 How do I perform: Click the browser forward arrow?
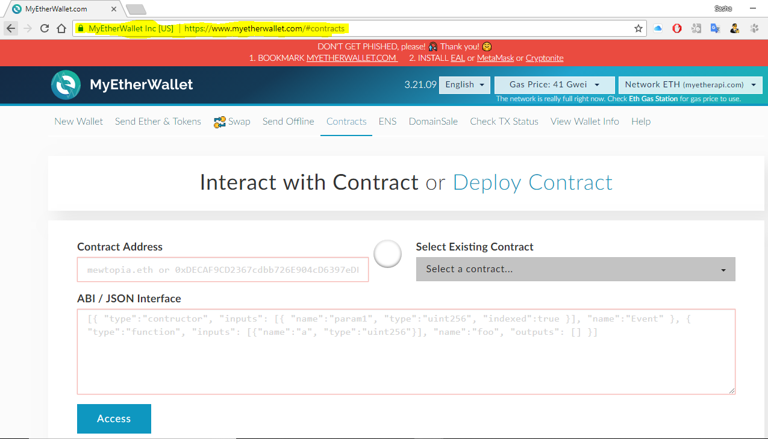click(x=28, y=28)
